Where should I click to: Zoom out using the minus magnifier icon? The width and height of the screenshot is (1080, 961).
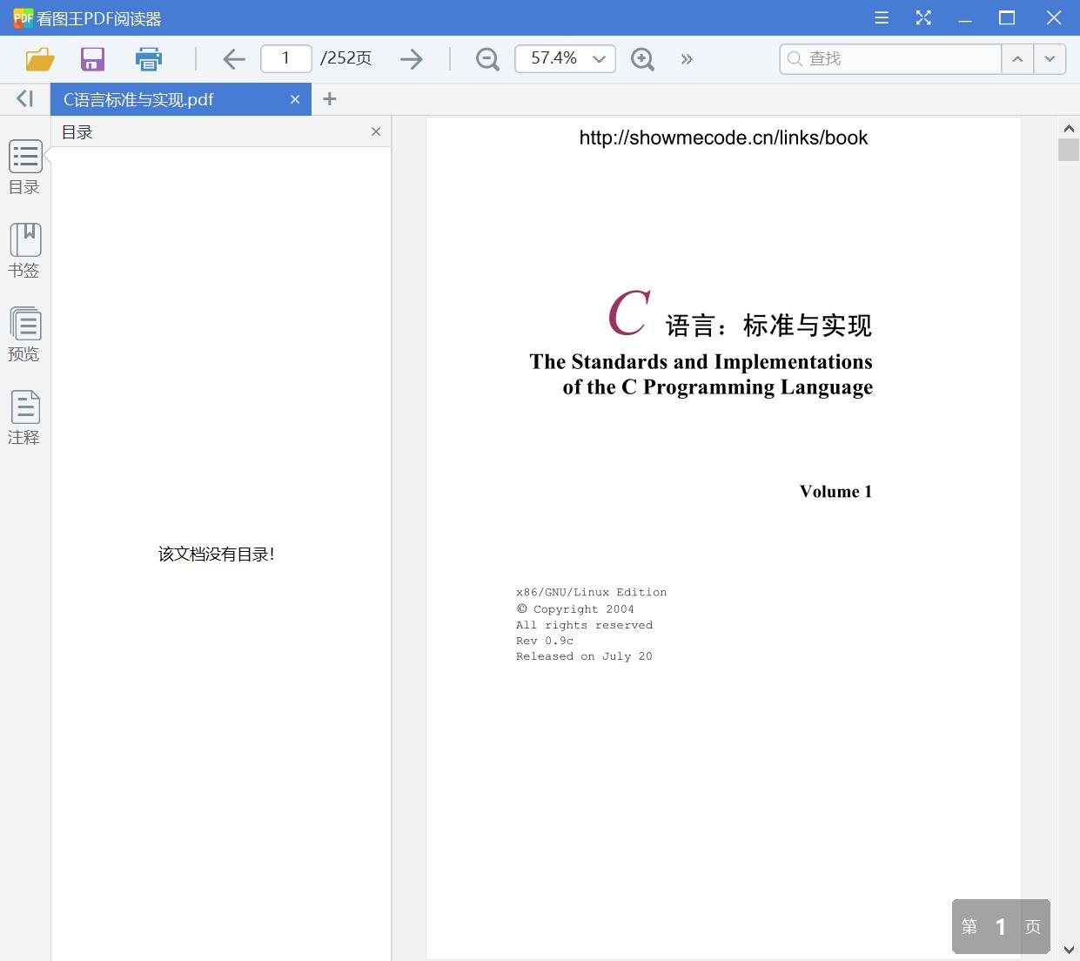click(486, 58)
